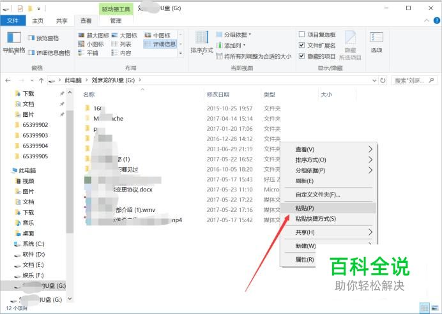Viewport: 442px width, 314px height.
Task: Open the 导航窗格 navigation pane button
Action: pos(14,43)
